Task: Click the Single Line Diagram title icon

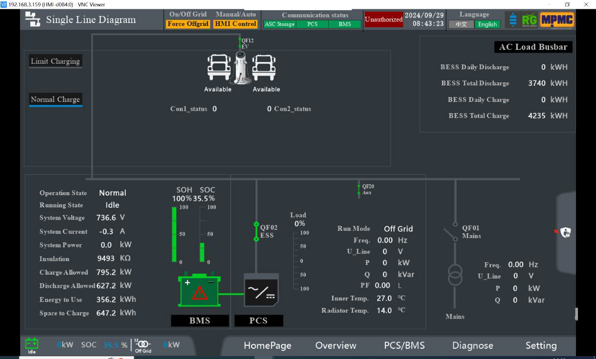Action: pyautogui.click(x=33, y=20)
